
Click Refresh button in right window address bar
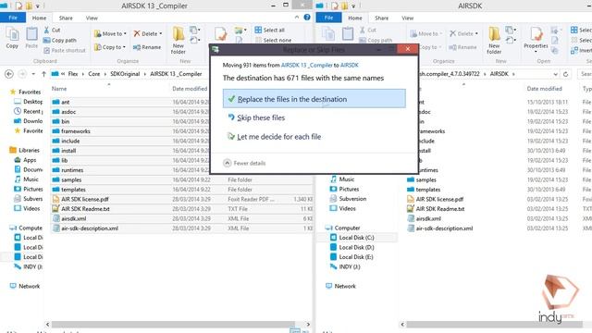(x=565, y=74)
